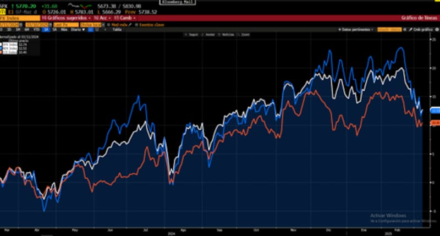Activate the Zoom chart tool
The height and width of the screenshot is (236, 440).
point(245,34)
